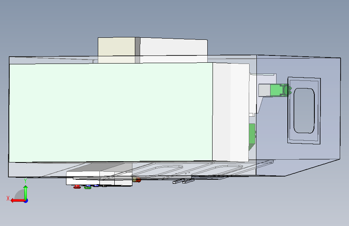Select the gray block attached to the green connector

click(x=264, y=90)
